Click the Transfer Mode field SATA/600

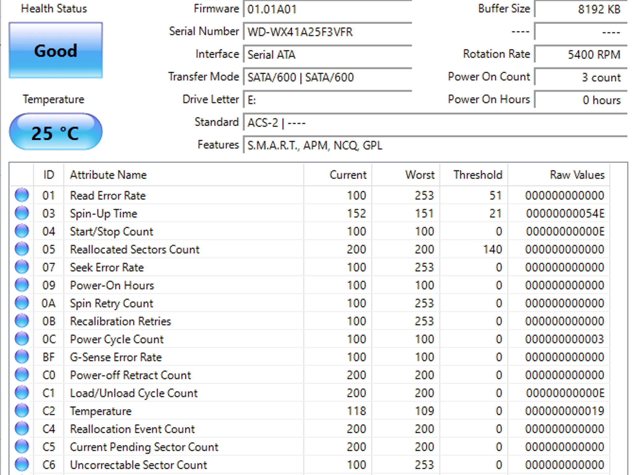[328, 77]
